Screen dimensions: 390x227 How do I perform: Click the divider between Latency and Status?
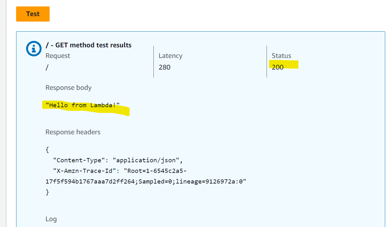(267, 61)
